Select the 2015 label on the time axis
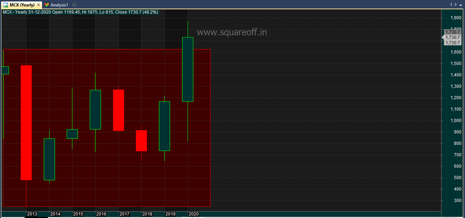 (x=78, y=214)
